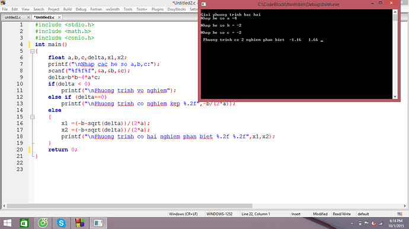Click the WINDOWS-1252 encoding status field
Viewport: 409px width, 229px height.
coord(219,214)
